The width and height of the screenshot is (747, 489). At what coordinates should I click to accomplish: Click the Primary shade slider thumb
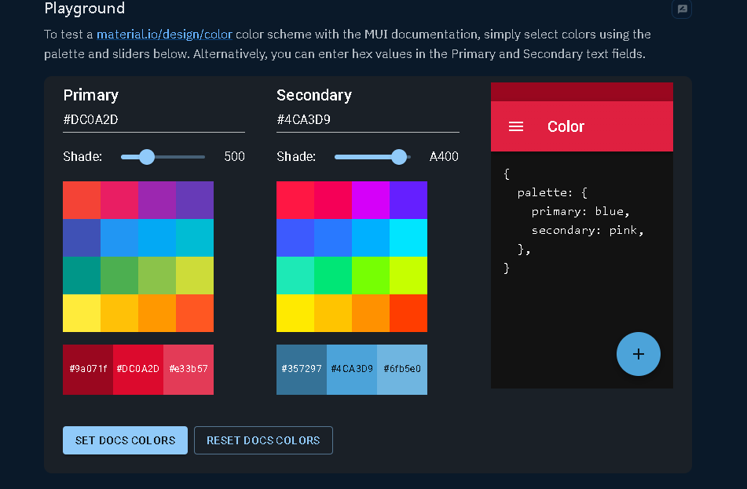[147, 156]
